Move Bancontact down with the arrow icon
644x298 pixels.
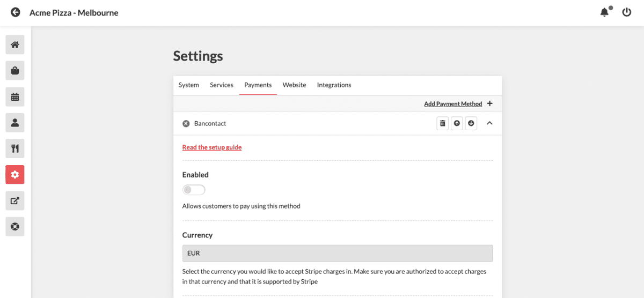click(x=471, y=123)
